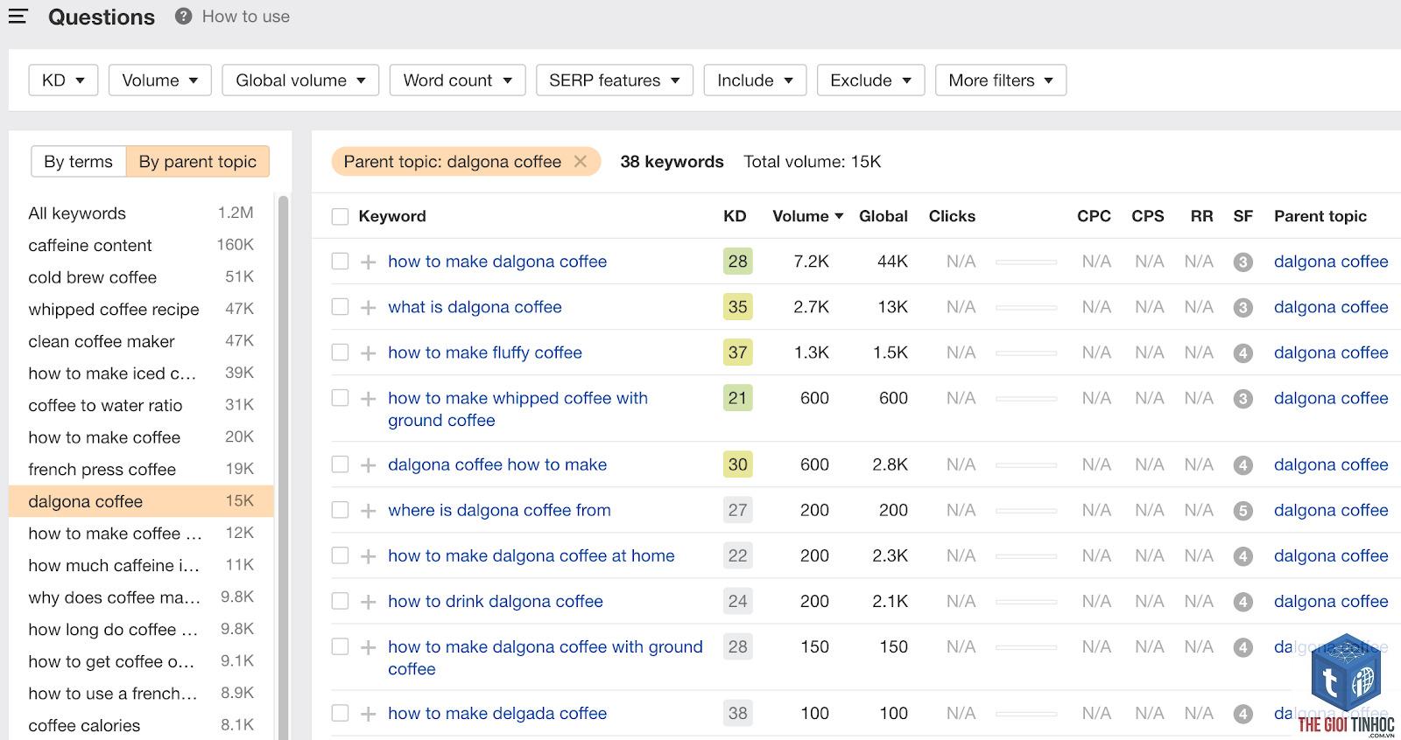The image size is (1401, 740).
Task: Open the Exclude filter dropdown
Action: click(x=870, y=80)
